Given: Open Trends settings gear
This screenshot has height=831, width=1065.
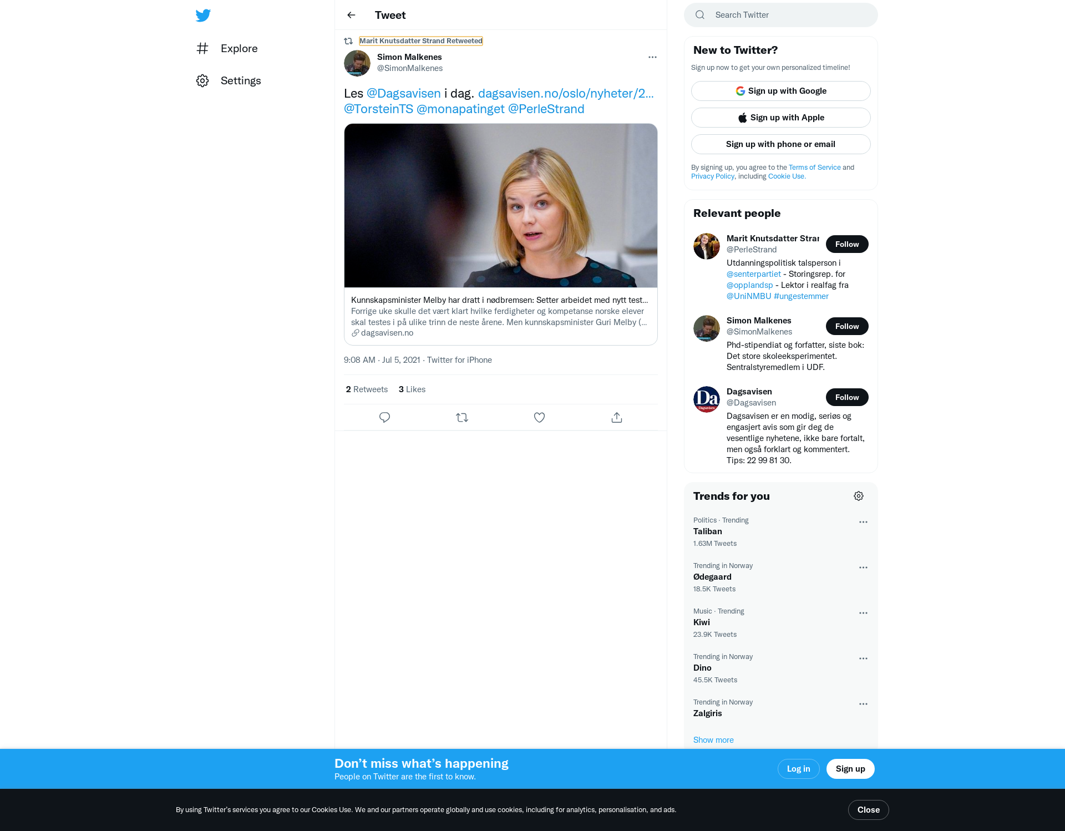Looking at the screenshot, I should 859,496.
